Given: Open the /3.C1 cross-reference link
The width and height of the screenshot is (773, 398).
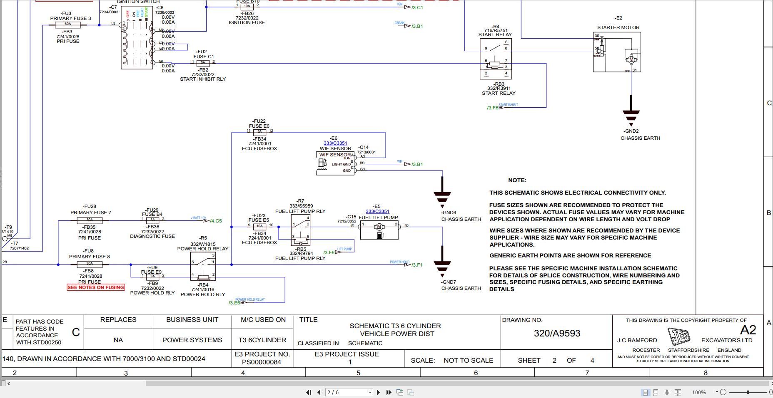Looking at the screenshot, I should click(x=416, y=7).
